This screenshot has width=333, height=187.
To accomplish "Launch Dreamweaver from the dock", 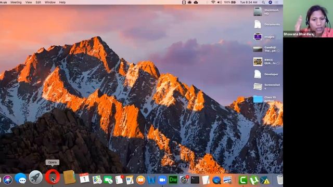I will click(x=173, y=180).
